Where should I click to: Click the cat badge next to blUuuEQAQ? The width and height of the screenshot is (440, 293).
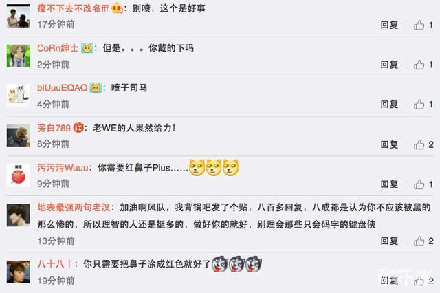pyautogui.click(x=96, y=88)
